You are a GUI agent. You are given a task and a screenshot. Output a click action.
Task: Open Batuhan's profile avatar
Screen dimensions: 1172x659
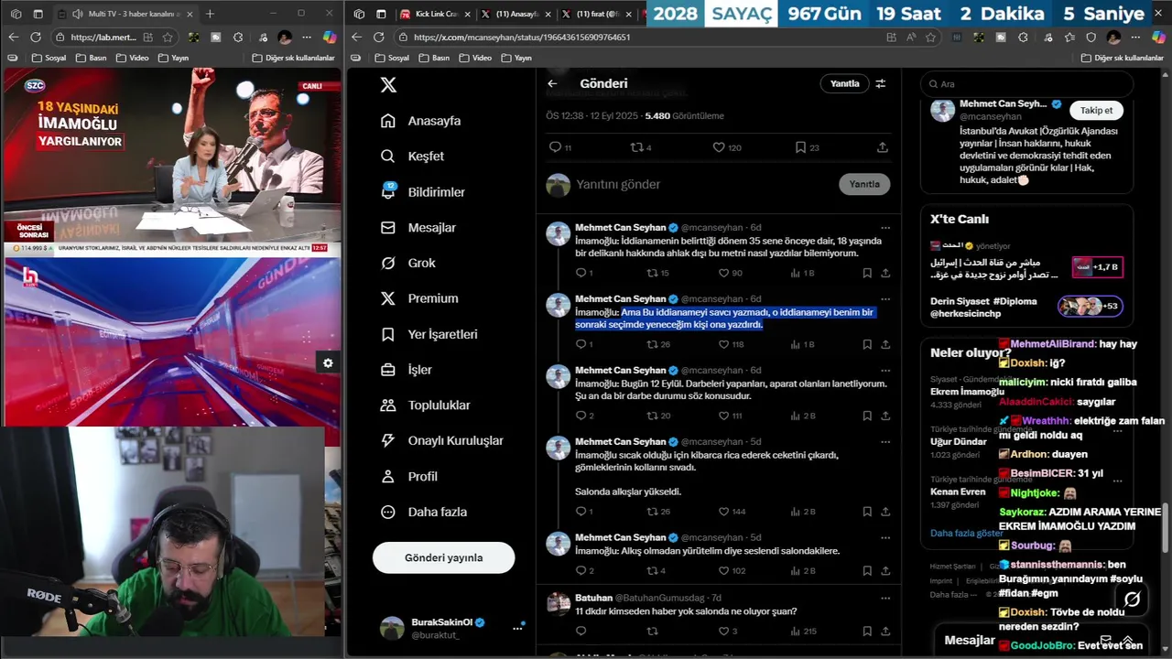click(x=559, y=603)
